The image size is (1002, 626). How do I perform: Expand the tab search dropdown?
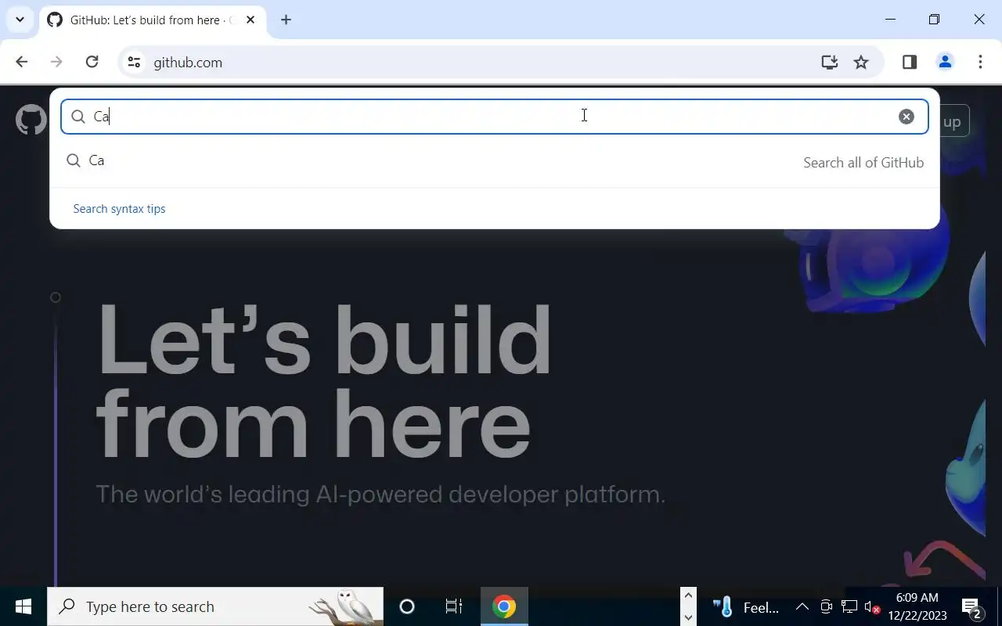point(20,20)
